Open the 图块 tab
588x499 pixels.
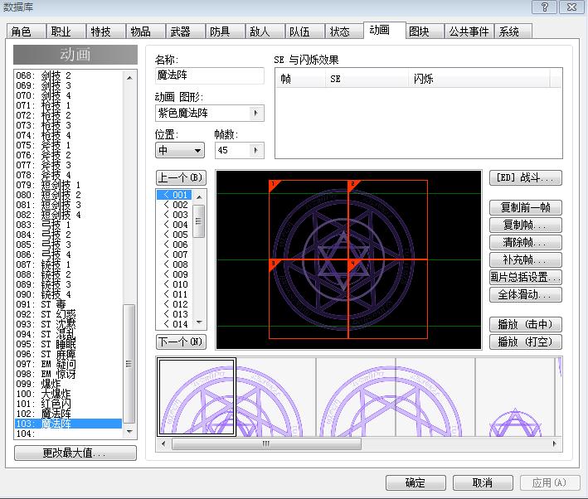coord(425,31)
